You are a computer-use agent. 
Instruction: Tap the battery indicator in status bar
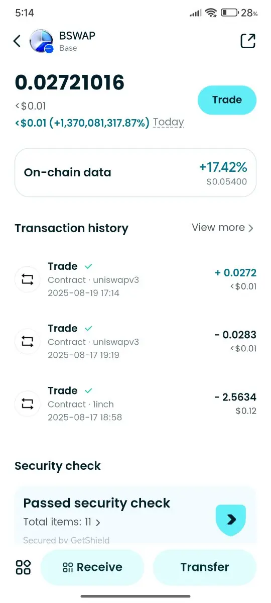click(229, 13)
